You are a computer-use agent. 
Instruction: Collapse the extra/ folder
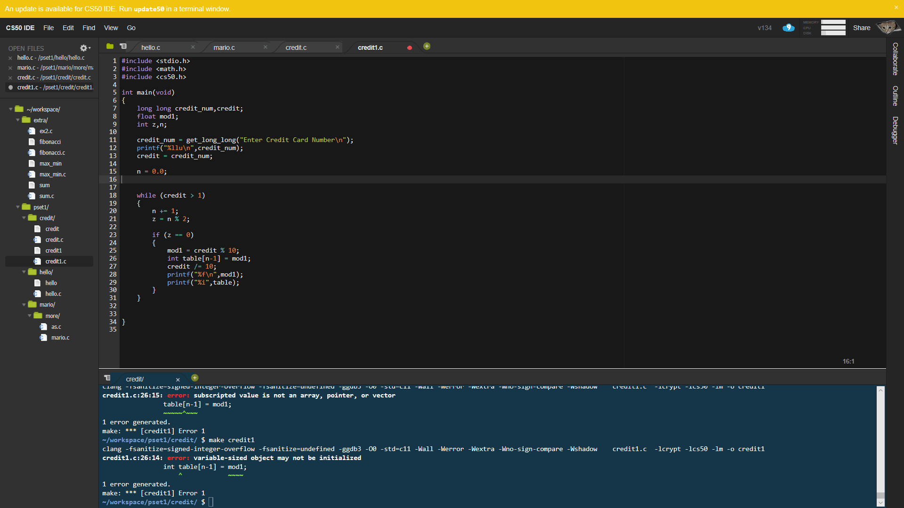point(18,120)
